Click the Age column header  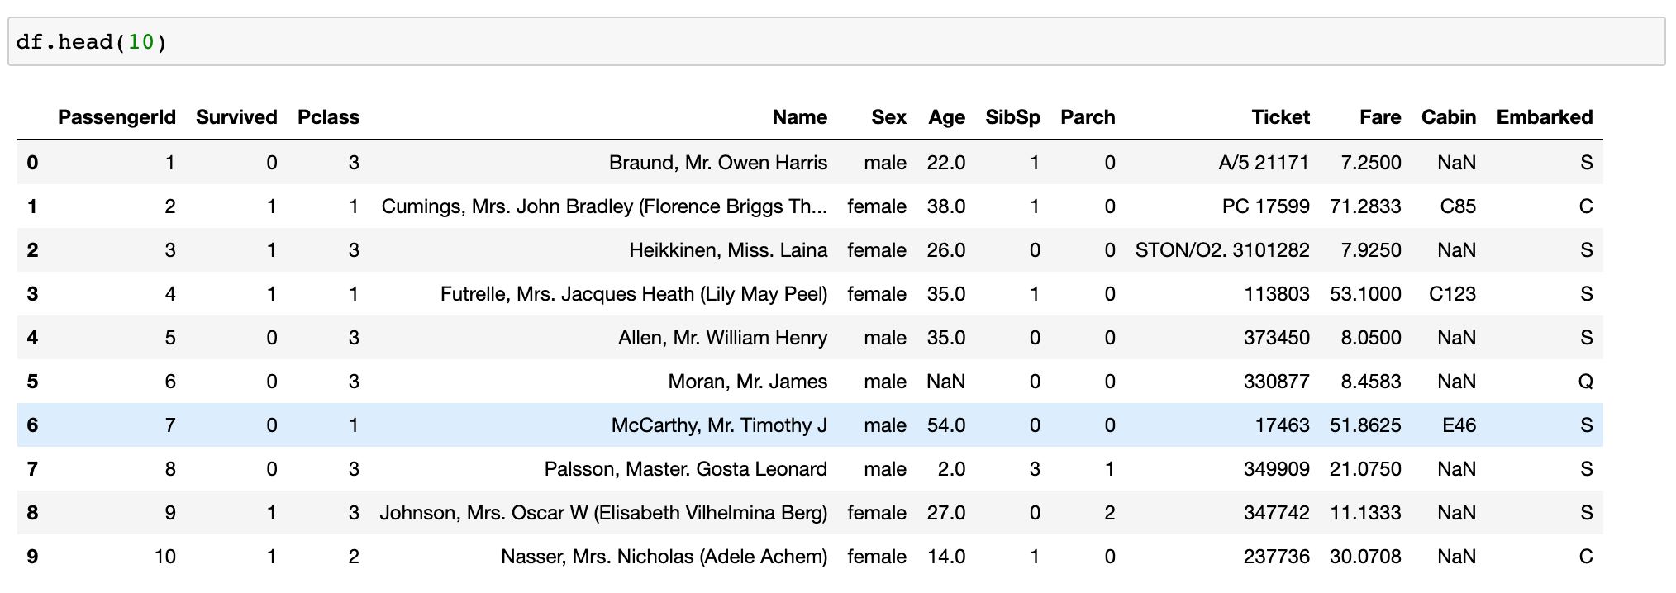946,117
